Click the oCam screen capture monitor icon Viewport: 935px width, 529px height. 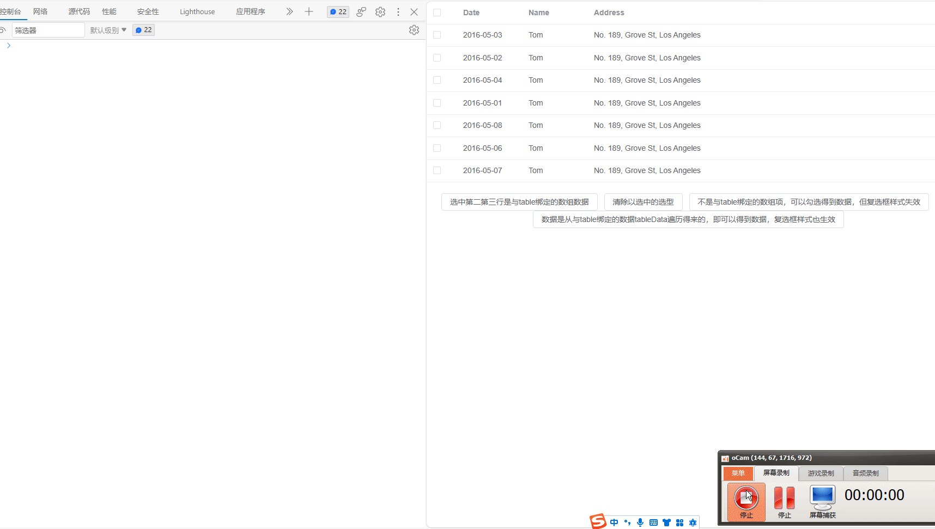point(822,497)
